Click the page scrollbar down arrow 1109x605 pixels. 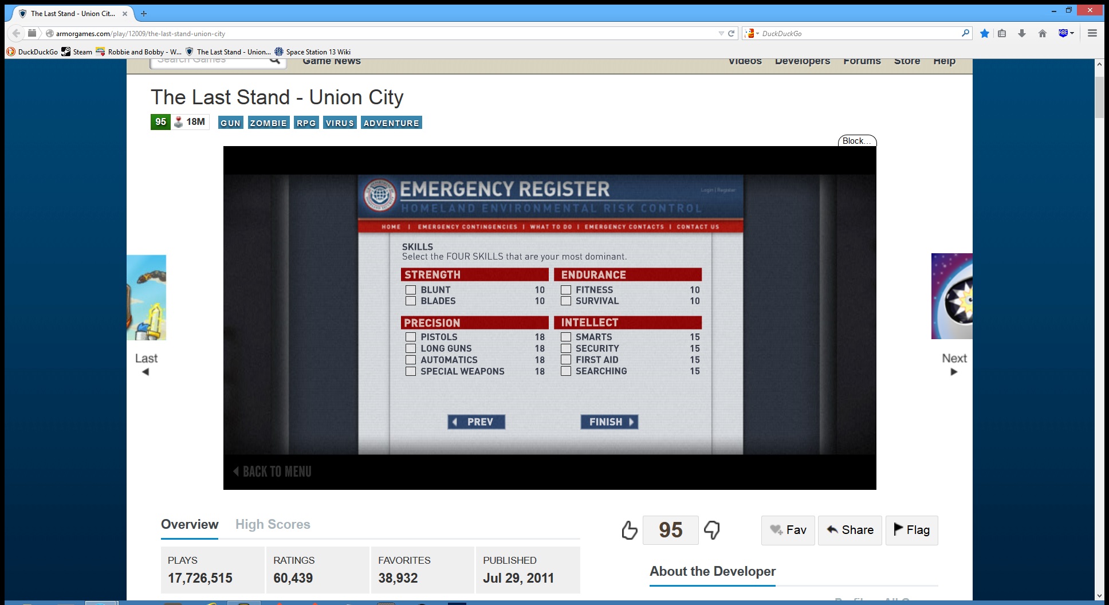click(1099, 596)
